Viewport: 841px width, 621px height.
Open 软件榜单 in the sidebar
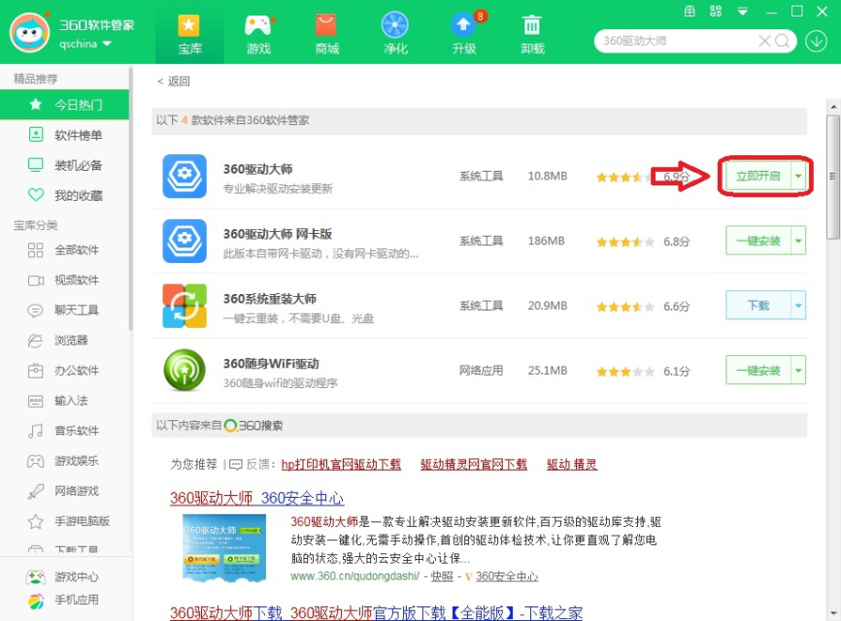[64, 135]
